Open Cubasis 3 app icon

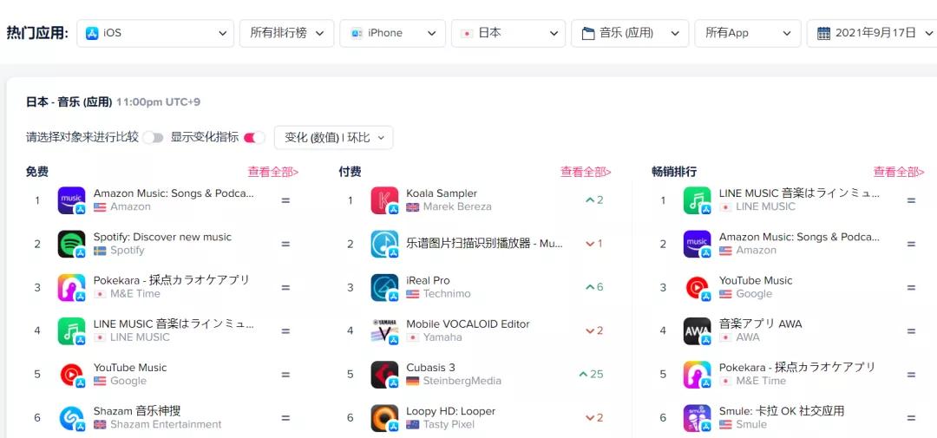384,375
